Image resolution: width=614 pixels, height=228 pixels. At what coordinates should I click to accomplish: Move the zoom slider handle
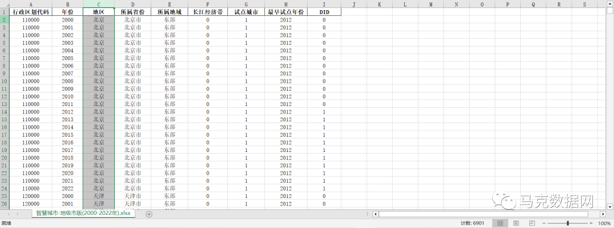567,223
